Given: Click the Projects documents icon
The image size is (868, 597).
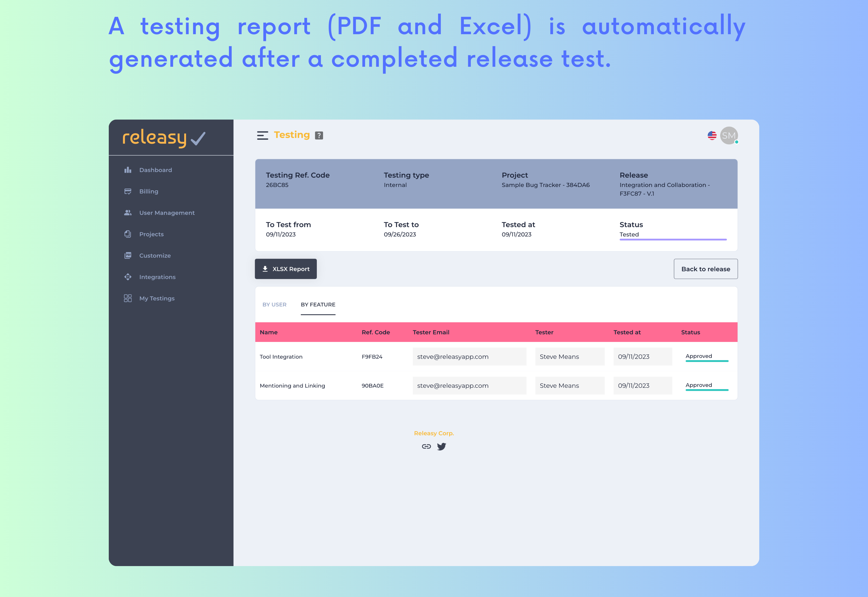Looking at the screenshot, I should tap(128, 234).
